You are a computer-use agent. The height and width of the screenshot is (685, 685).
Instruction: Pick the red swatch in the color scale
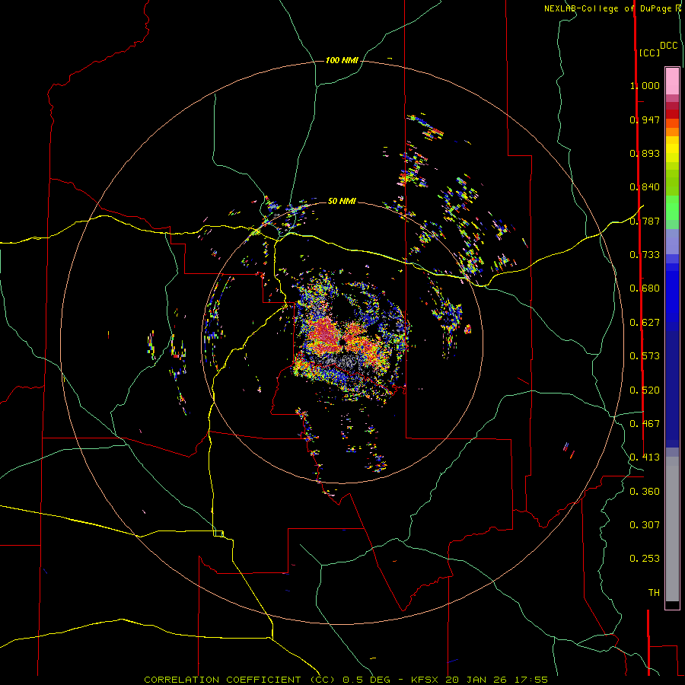point(672,114)
